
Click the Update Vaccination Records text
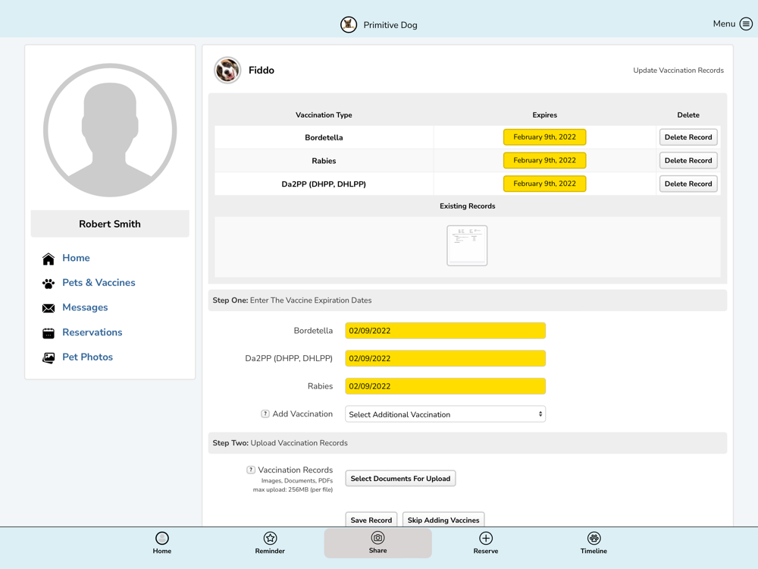[x=678, y=70]
